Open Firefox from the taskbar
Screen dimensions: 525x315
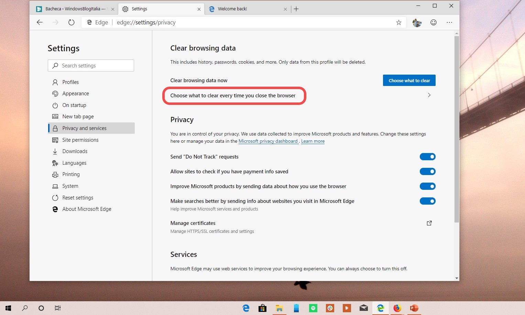point(397,308)
